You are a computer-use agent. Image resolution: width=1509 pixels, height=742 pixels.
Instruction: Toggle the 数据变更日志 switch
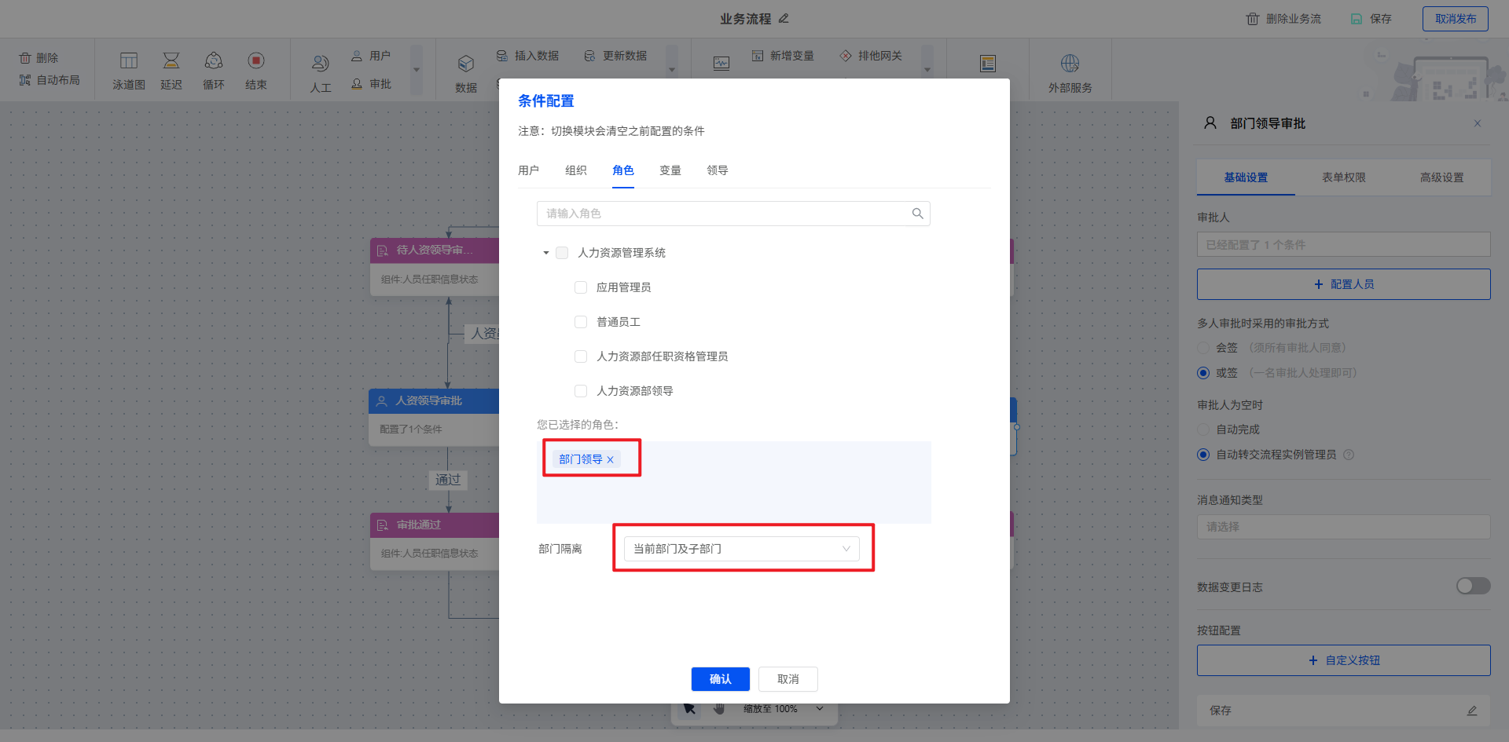point(1472,587)
